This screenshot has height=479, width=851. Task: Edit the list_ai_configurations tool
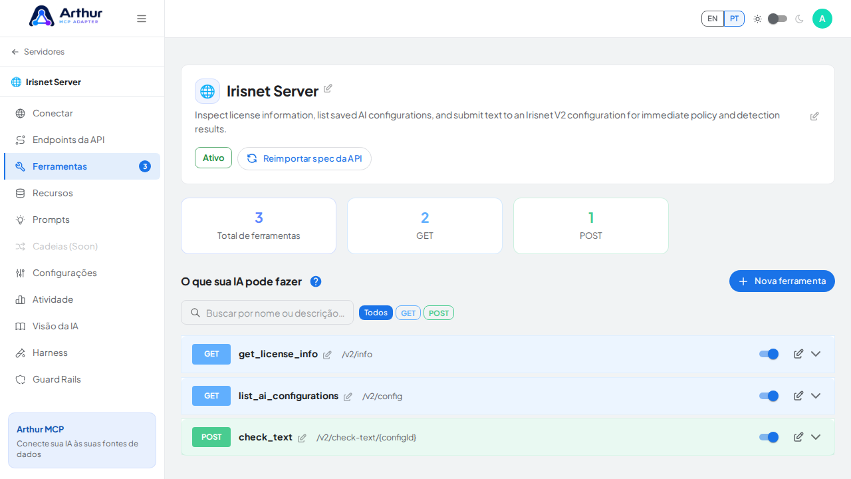(x=798, y=396)
